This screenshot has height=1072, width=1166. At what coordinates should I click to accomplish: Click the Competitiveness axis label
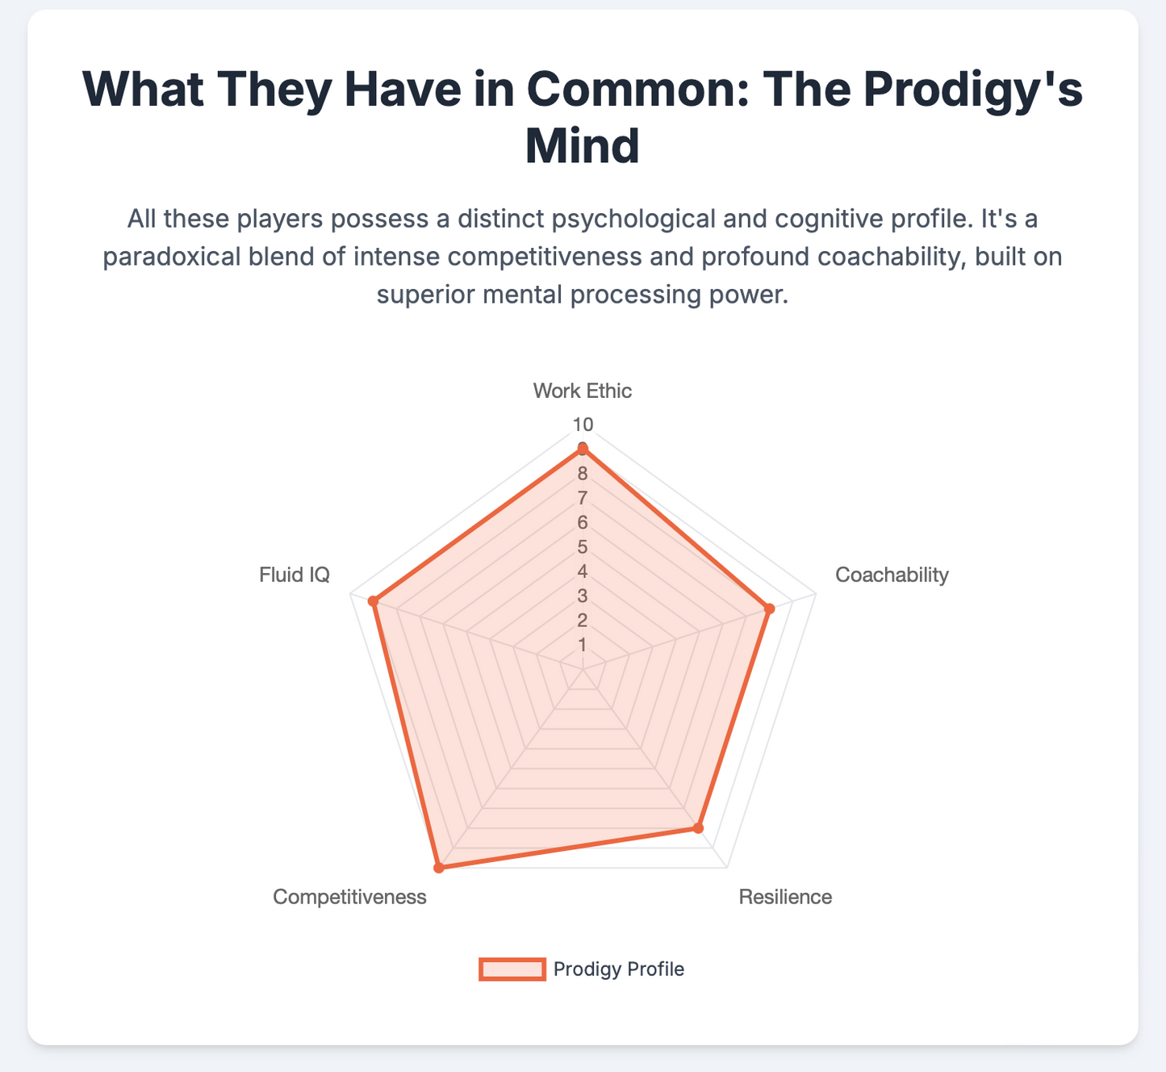pyautogui.click(x=349, y=897)
